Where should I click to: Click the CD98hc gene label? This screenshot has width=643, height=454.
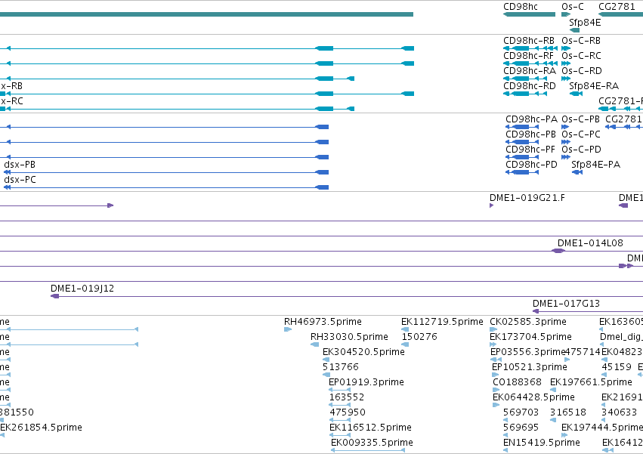521,7
